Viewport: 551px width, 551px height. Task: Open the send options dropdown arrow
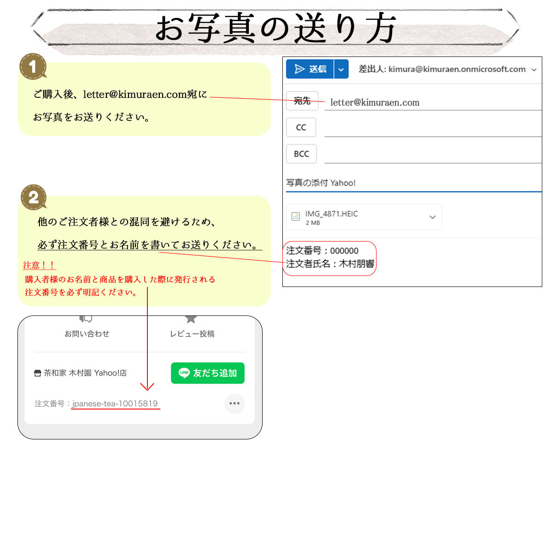tap(341, 70)
